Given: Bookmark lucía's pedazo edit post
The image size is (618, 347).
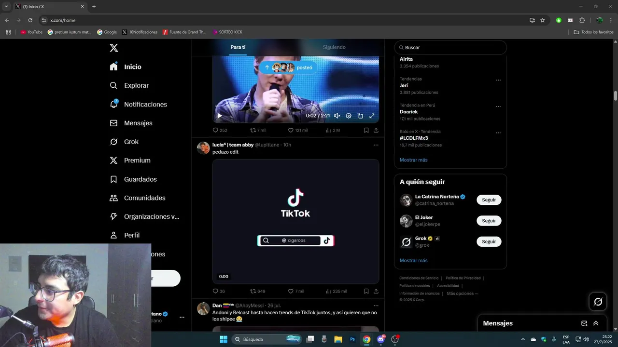Looking at the screenshot, I should click(366, 291).
